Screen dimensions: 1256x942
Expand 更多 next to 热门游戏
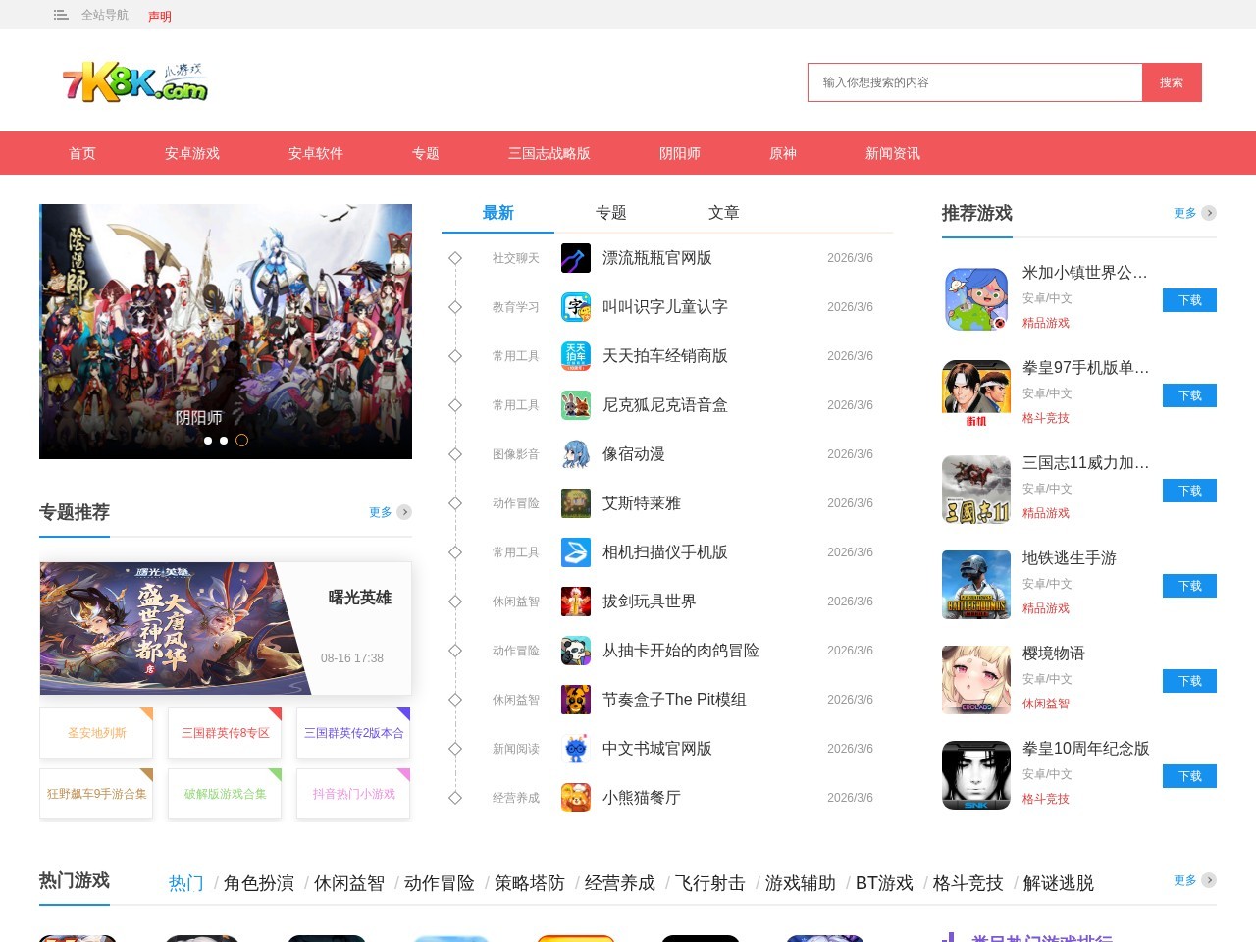click(x=1183, y=880)
